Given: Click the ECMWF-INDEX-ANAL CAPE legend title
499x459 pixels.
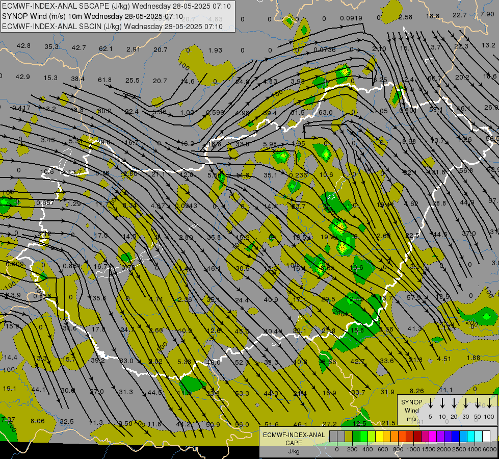Looking at the screenshot, I should tap(294, 439).
